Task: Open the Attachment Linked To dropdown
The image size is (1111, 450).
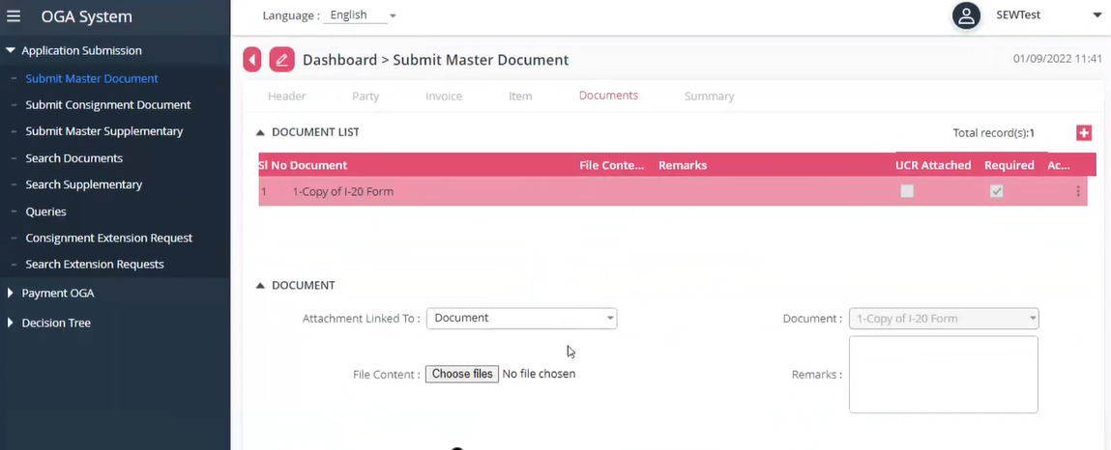Action: [521, 318]
